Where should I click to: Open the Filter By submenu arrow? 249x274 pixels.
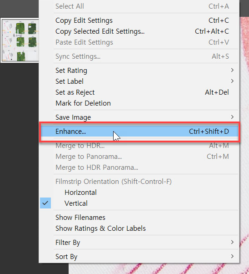click(232, 242)
